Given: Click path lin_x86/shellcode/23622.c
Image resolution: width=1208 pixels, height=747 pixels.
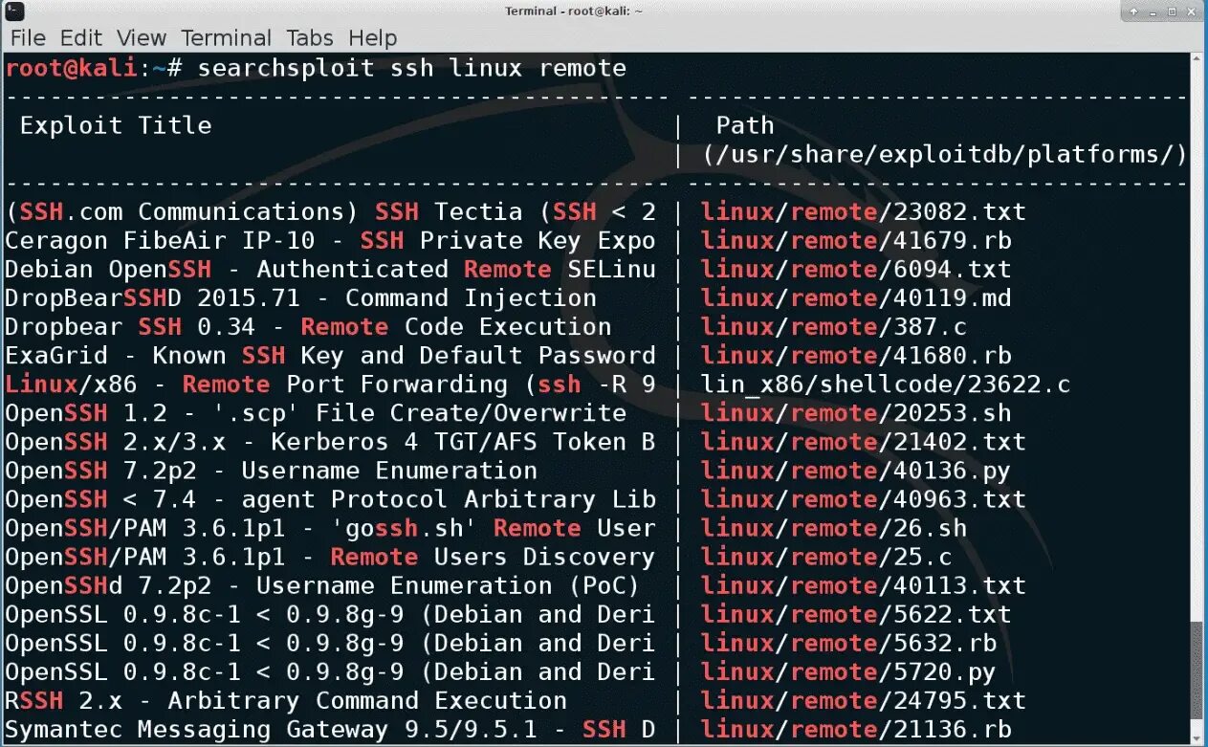Looking at the screenshot, I should click(886, 384).
